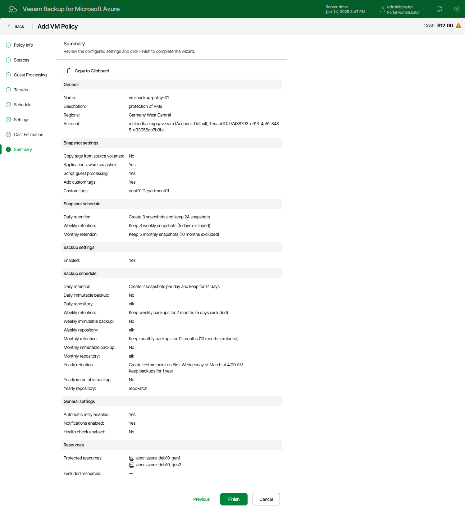Click the abor-azure-deb10-gen2 VM icon
The image size is (465, 507).
[132, 465]
